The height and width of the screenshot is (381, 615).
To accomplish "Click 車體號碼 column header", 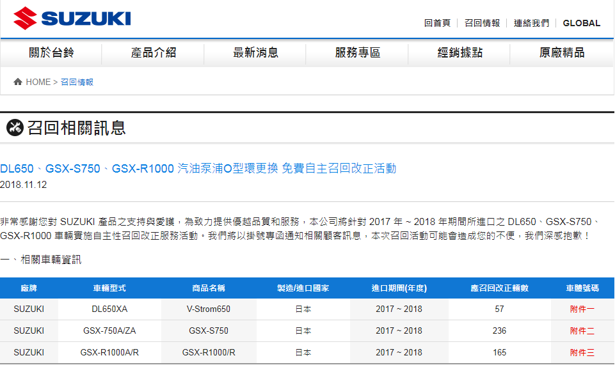I will point(582,288).
